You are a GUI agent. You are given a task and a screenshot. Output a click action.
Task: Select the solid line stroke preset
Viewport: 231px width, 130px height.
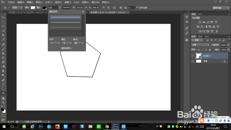tap(65, 17)
